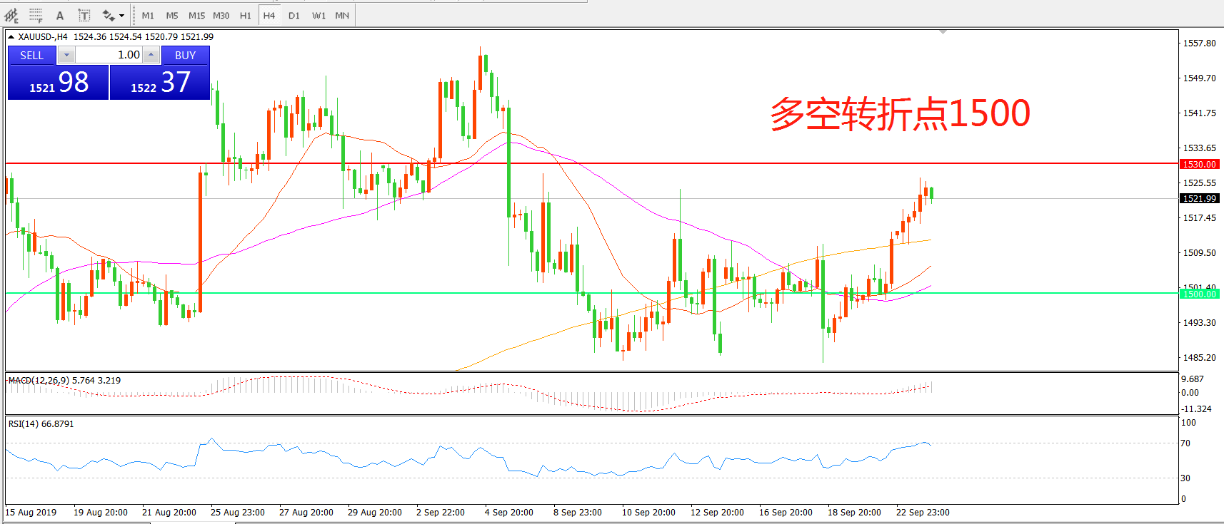
Task: Select the Fibonacci retracement tool
Action: pos(36,15)
